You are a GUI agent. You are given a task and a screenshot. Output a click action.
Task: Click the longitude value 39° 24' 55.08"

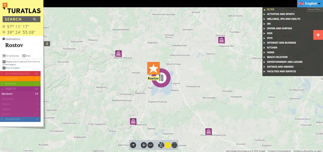pos(21,32)
